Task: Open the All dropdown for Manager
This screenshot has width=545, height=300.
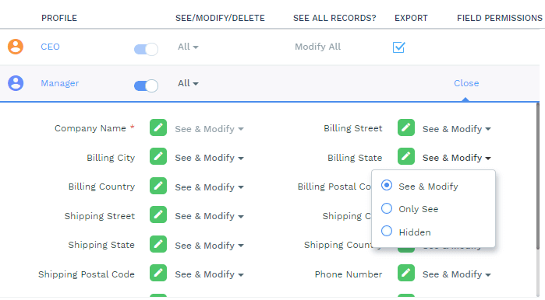Action: [x=188, y=83]
